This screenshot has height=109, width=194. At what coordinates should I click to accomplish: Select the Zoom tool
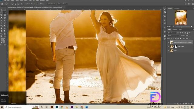pos(1,36)
